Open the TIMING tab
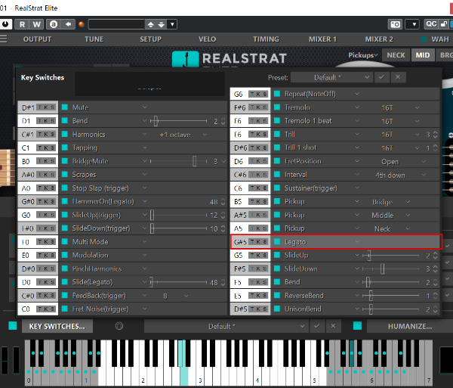This screenshot has height=388, width=453. pyautogui.click(x=266, y=39)
